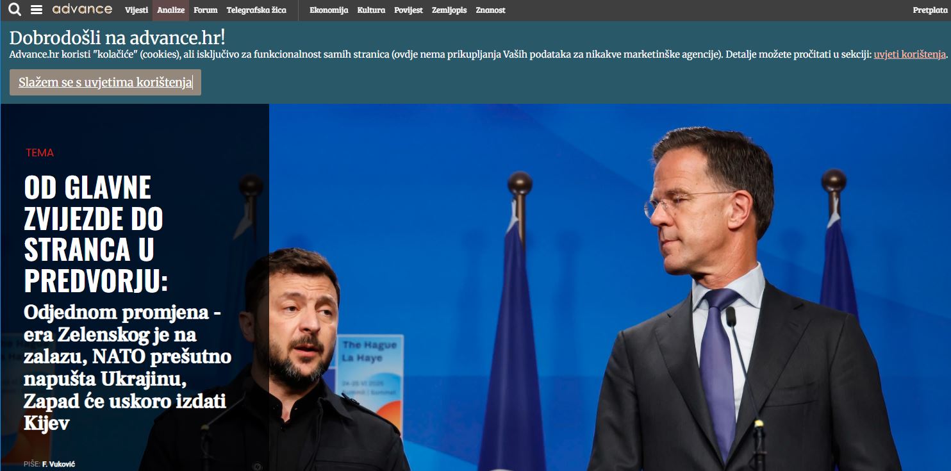Click author name F. Vuković
The image size is (951, 471).
coord(58,464)
